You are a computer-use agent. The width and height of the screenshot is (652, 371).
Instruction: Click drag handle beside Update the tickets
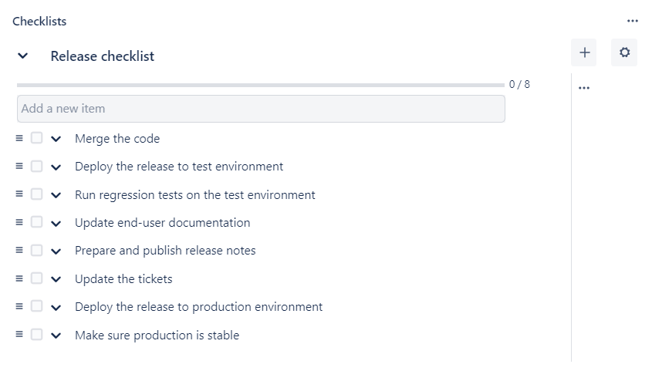pyautogui.click(x=20, y=278)
